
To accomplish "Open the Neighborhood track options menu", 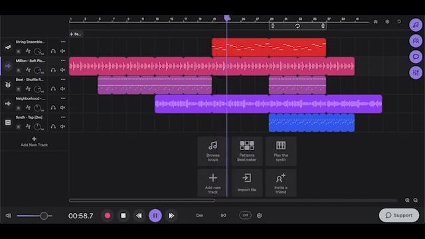I will 63,98.
